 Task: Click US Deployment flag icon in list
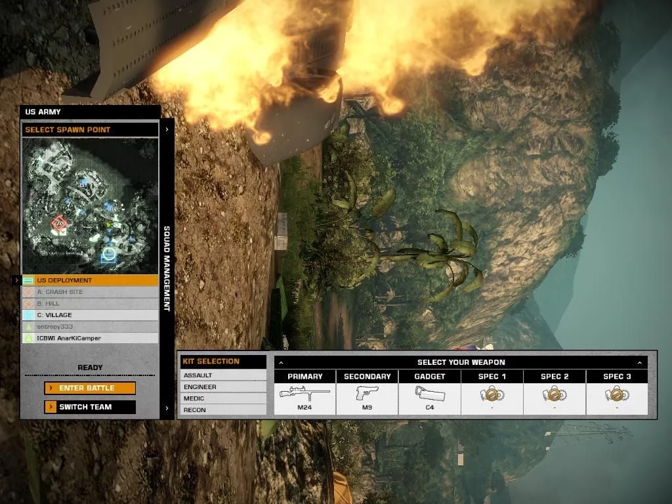tap(28, 280)
